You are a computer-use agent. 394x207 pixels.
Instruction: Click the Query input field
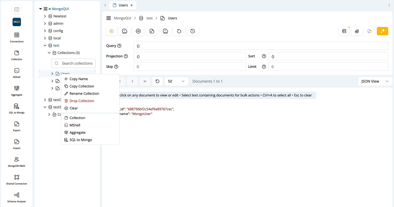click(260, 46)
